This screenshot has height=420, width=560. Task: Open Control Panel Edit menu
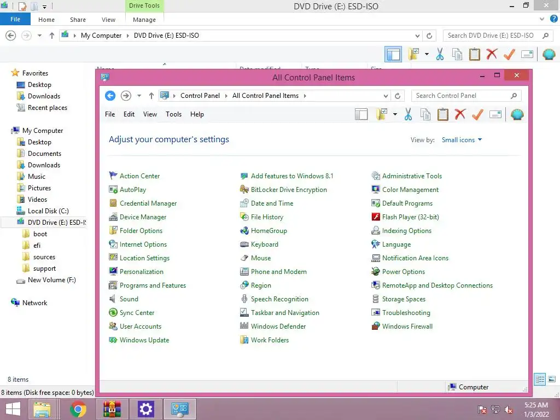pyautogui.click(x=129, y=114)
